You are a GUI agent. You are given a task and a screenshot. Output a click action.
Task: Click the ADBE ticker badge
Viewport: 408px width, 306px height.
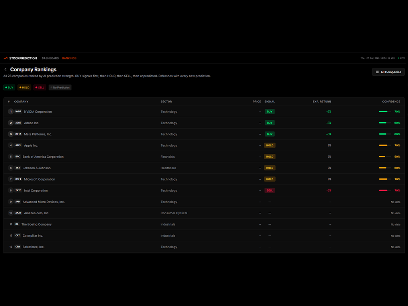click(x=18, y=123)
